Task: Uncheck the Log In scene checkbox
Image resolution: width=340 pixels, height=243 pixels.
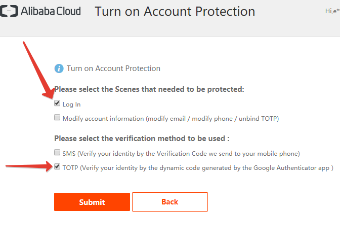Action: [x=57, y=103]
